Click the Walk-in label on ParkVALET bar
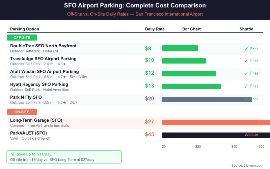 pos(251,135)
